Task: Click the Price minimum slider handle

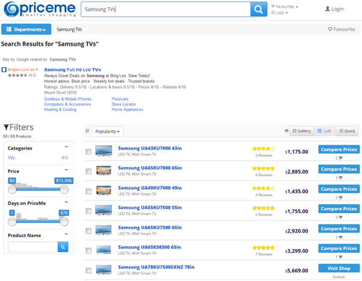Action: point(12,189)
